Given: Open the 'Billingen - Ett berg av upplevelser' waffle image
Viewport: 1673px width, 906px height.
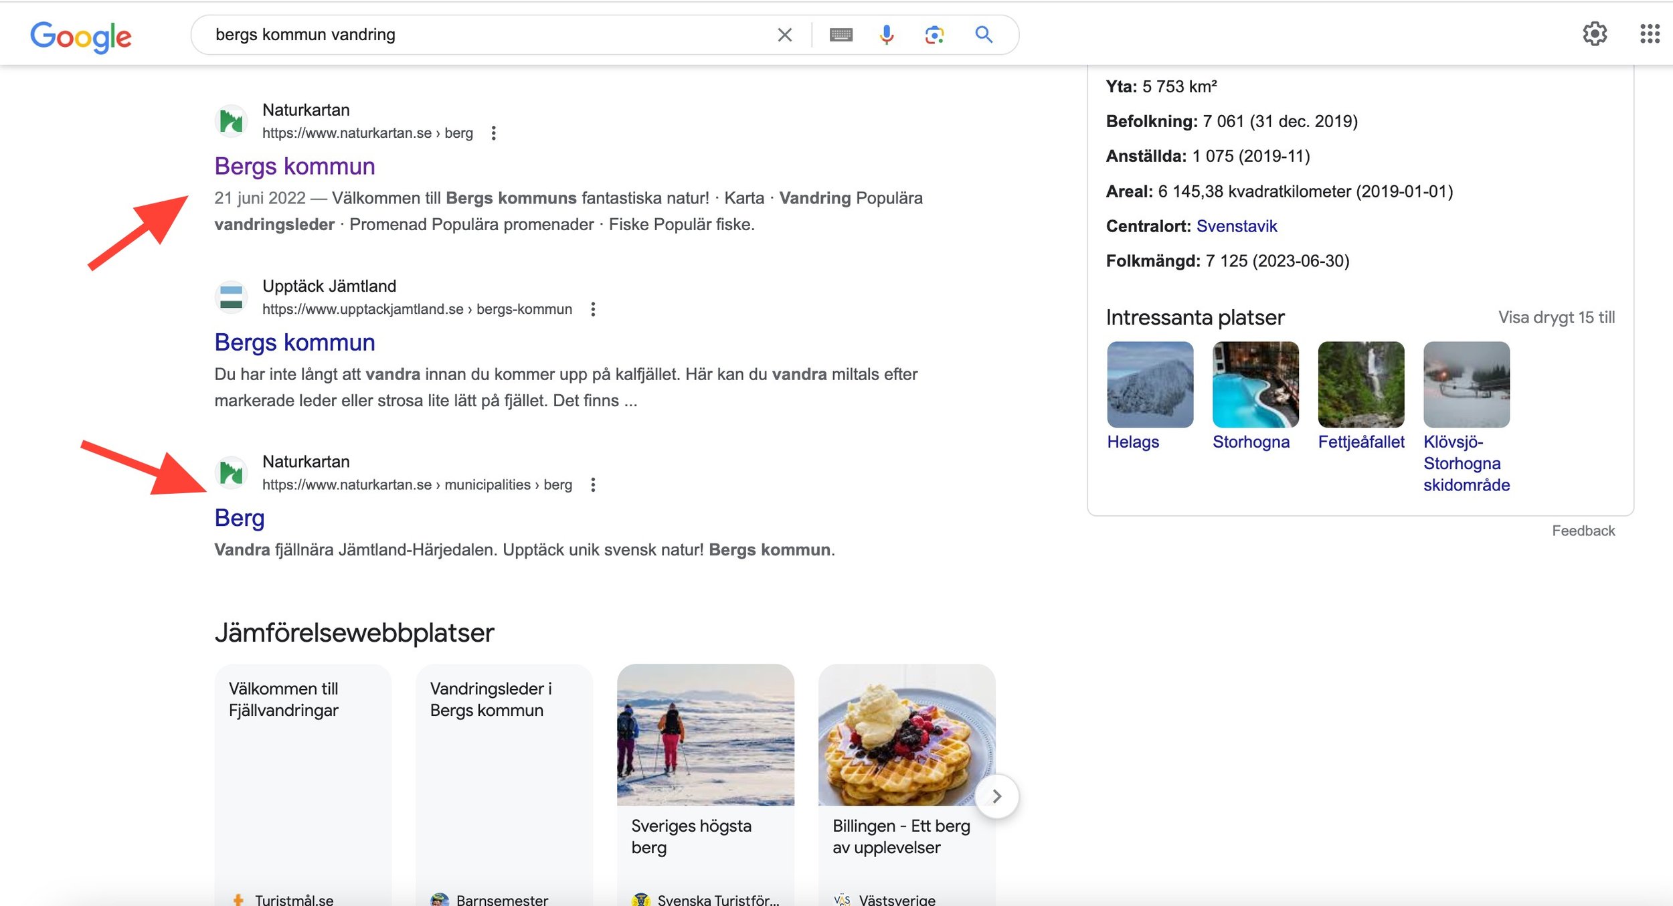Looking at the screenshot, I should 907,735.
